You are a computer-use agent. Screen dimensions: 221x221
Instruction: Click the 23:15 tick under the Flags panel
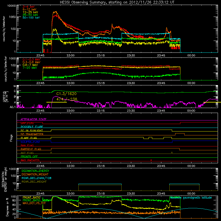[101, 166]
